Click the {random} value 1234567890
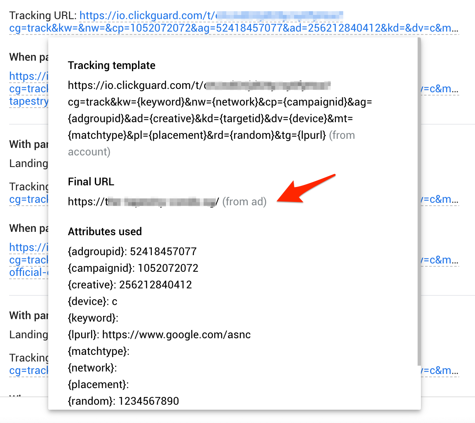This screenshot has height=423, width=475. [148, 401]
